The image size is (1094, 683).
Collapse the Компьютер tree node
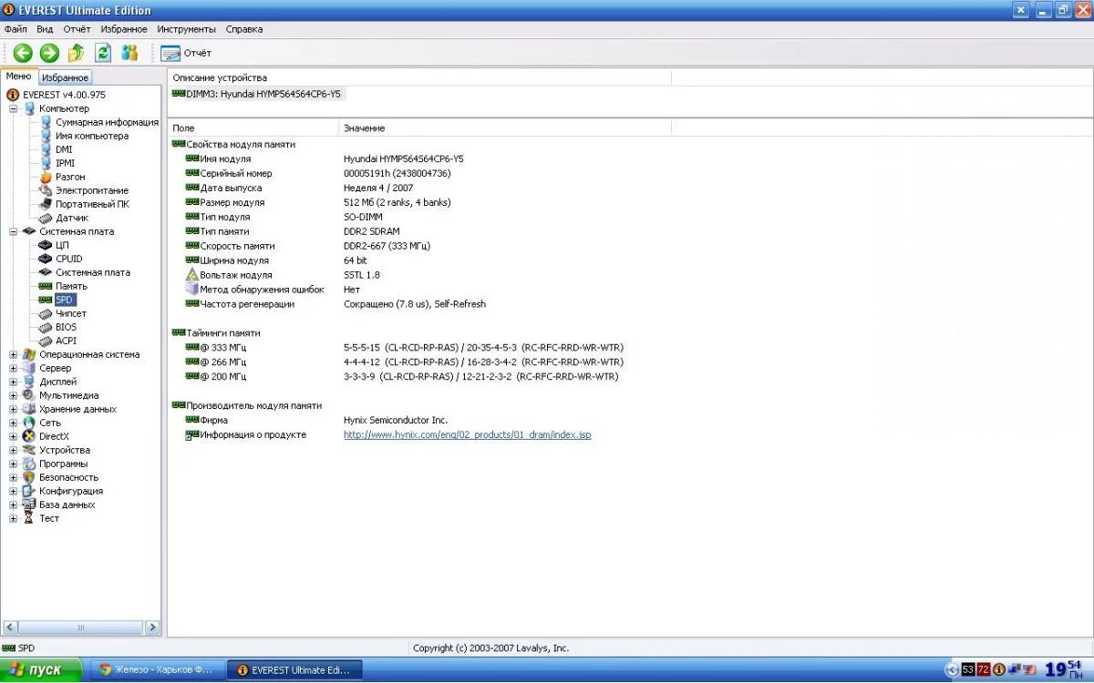click(14, 108)
